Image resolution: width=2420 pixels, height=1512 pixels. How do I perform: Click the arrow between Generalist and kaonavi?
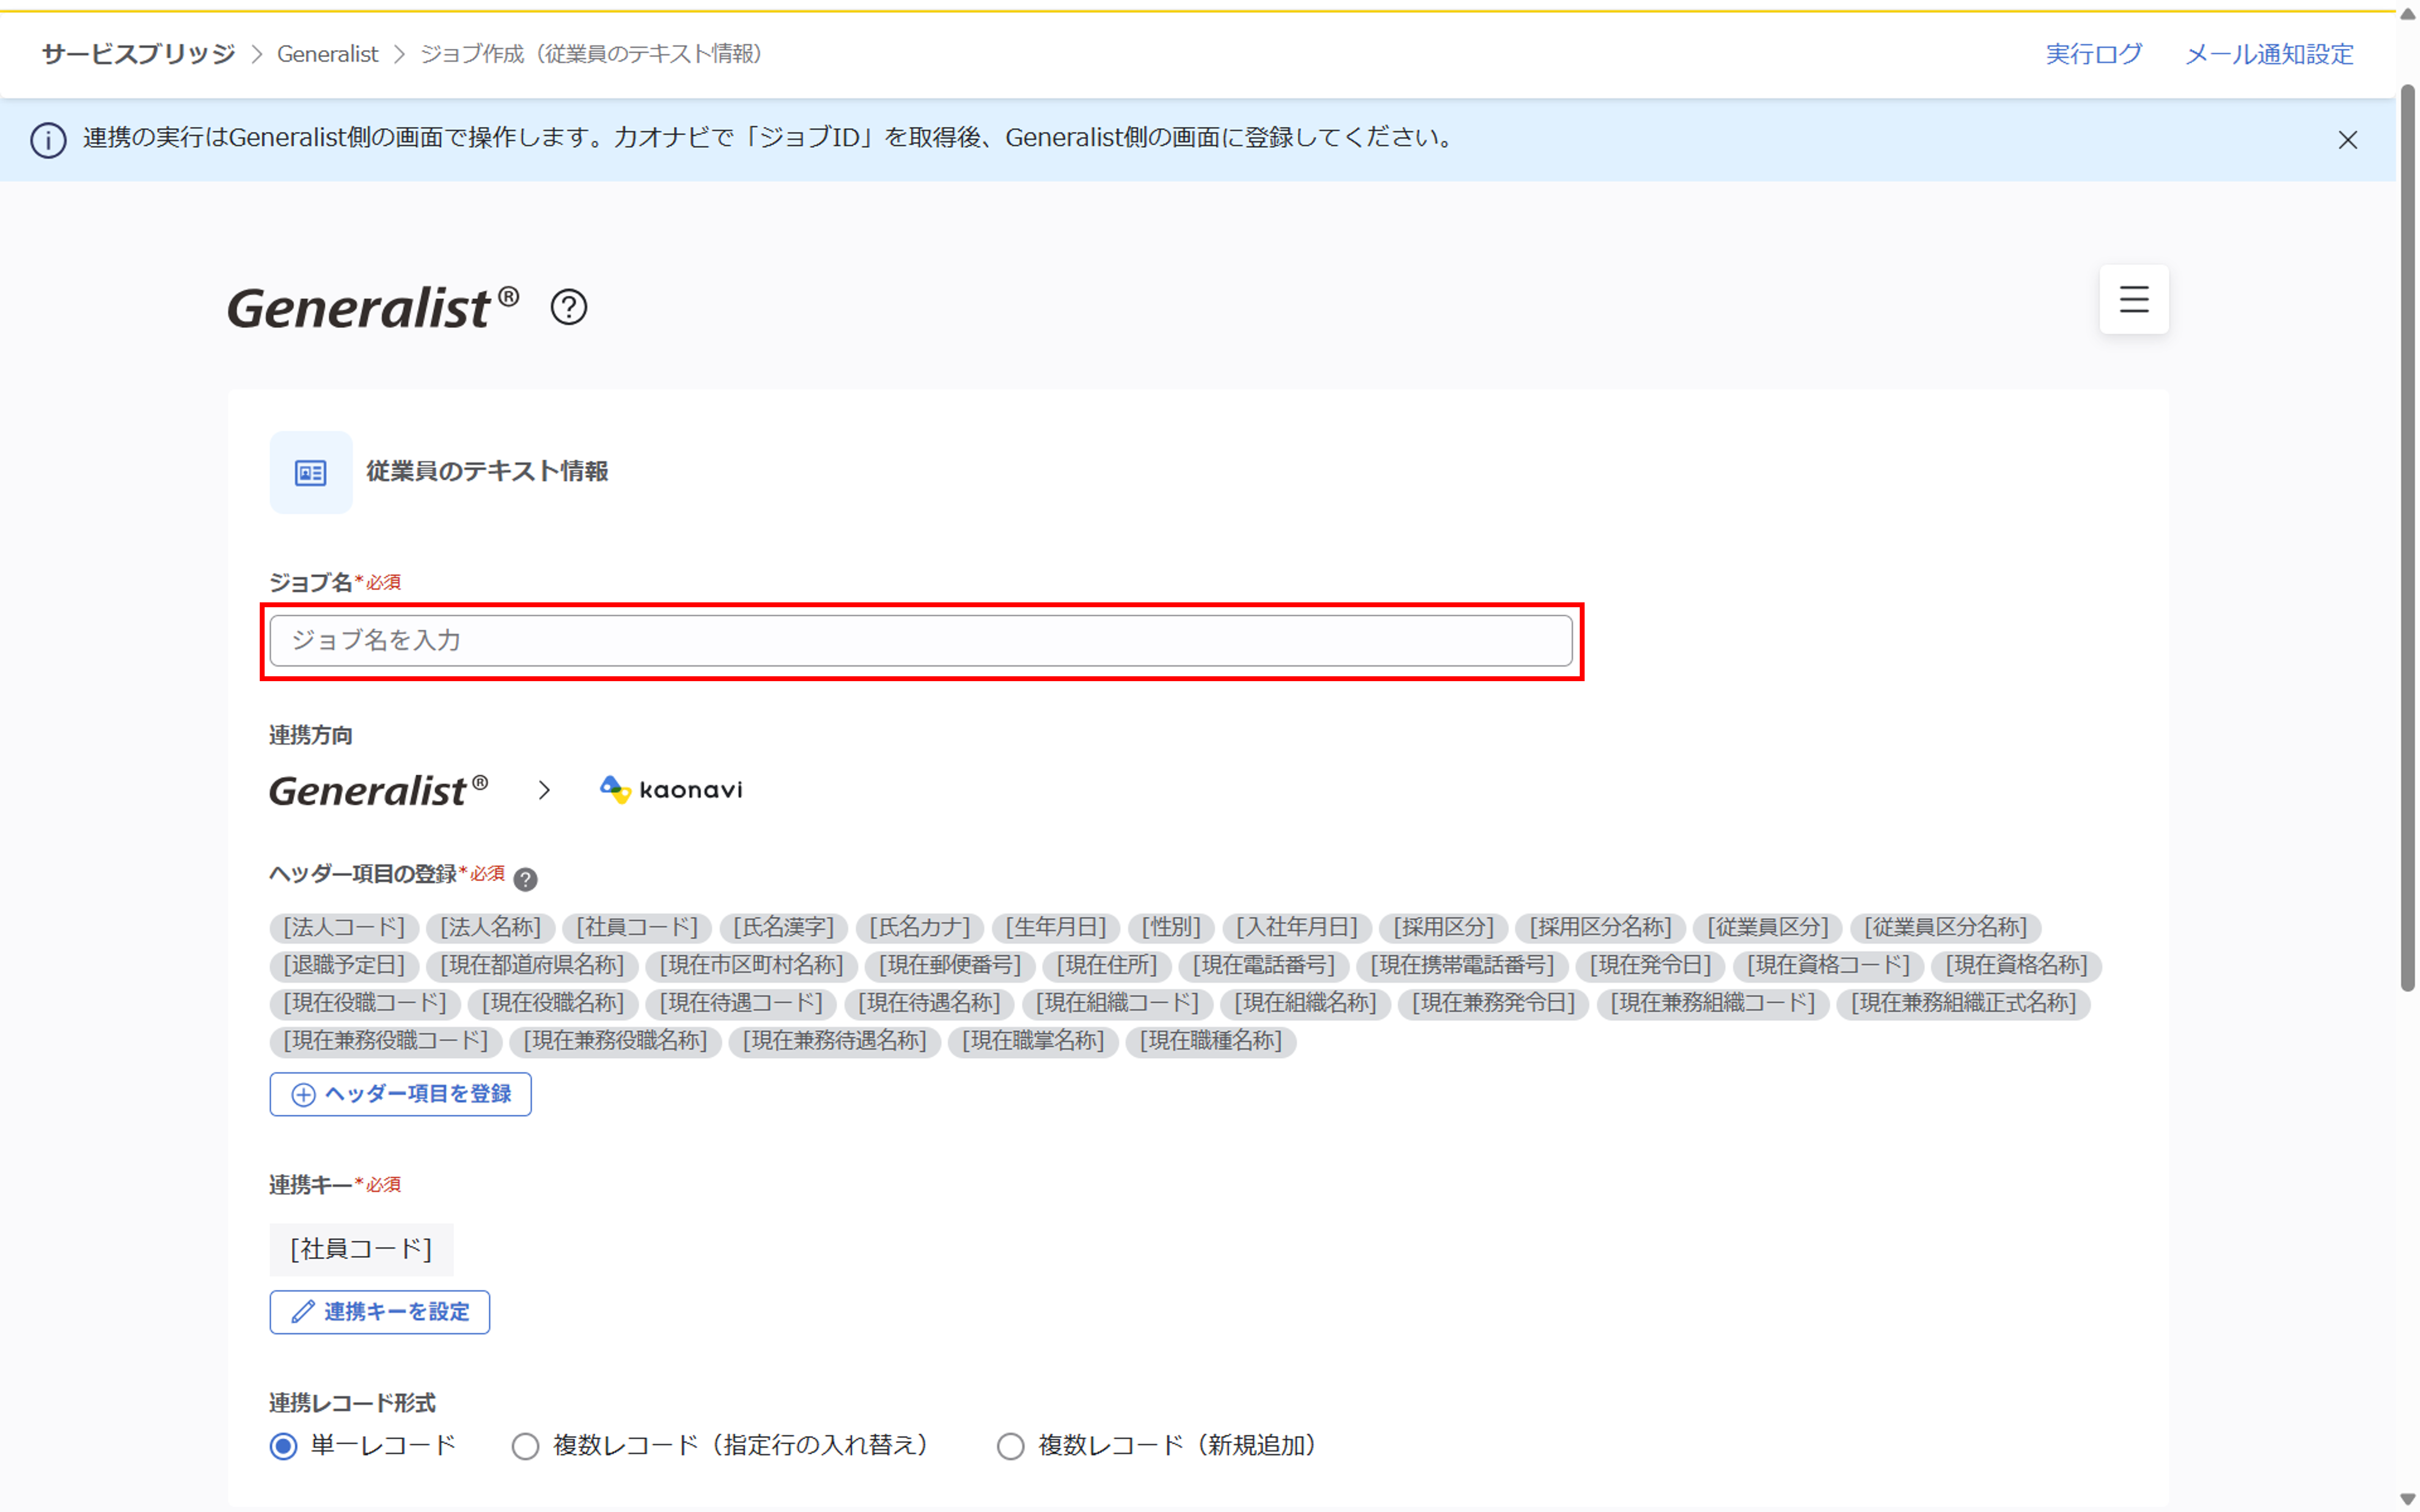(x=544, y=790)
